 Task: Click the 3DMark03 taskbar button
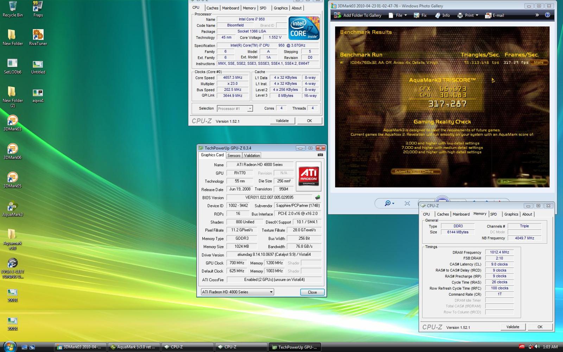pyautogui.click(x=81, y=347)
